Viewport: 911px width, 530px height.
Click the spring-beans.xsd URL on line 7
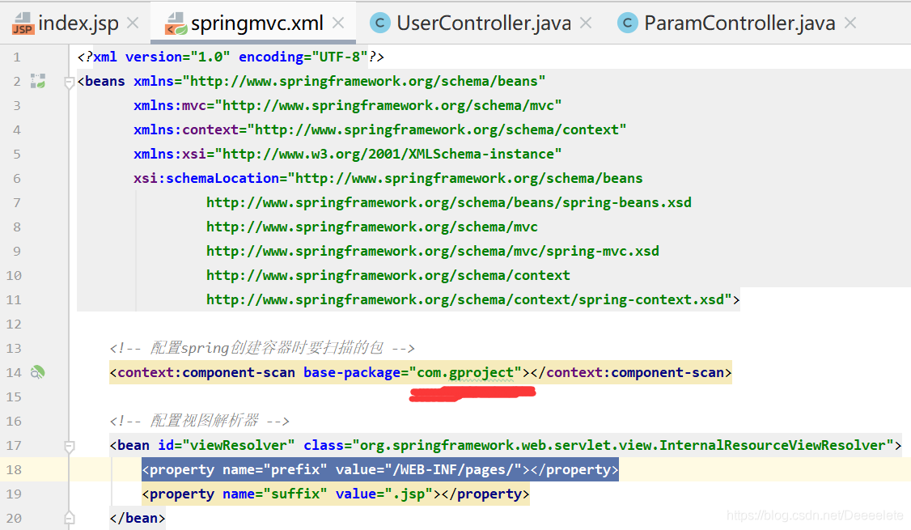pyautogui.click(x=449, y=203)
